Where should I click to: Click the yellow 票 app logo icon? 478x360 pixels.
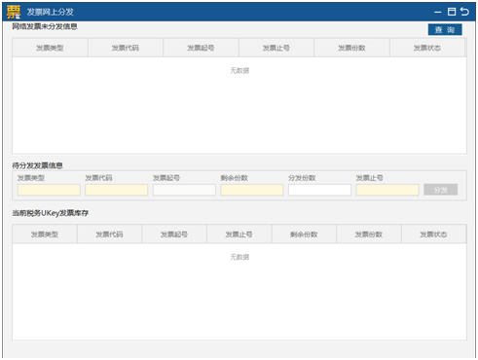click(14, 12)
